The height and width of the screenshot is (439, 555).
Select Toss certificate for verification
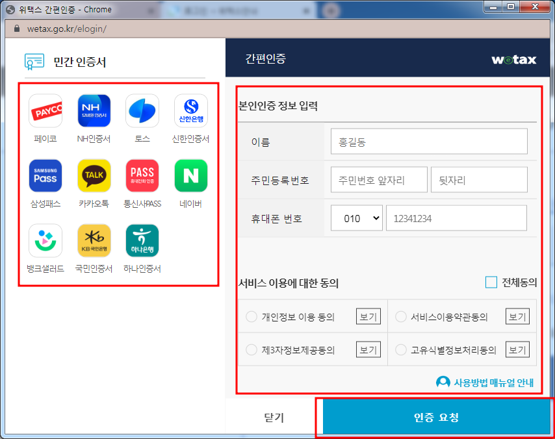[142, 110]
